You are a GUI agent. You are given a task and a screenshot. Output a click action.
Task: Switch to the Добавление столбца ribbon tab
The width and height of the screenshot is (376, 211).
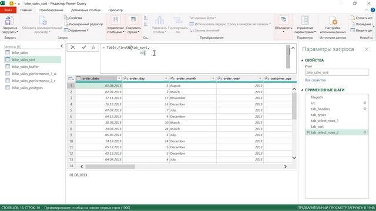(x=86, y=10)
